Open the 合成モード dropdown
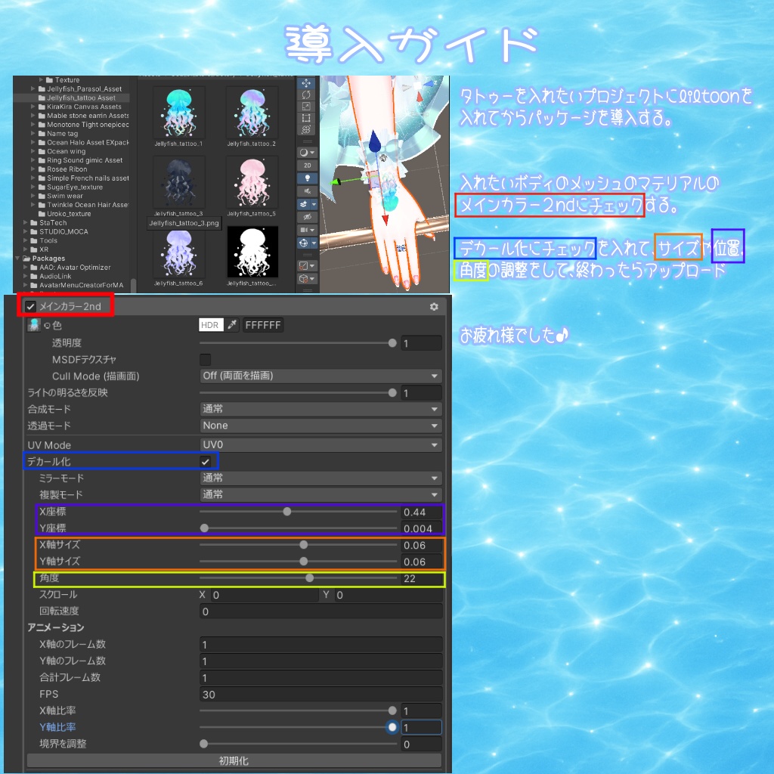The image size is (774, 774). 320,409
